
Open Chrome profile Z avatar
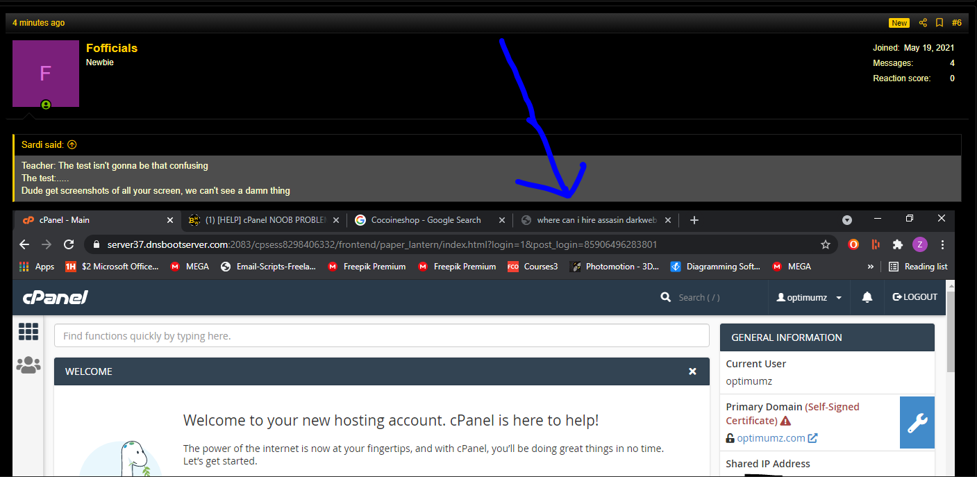coord(920,244)
